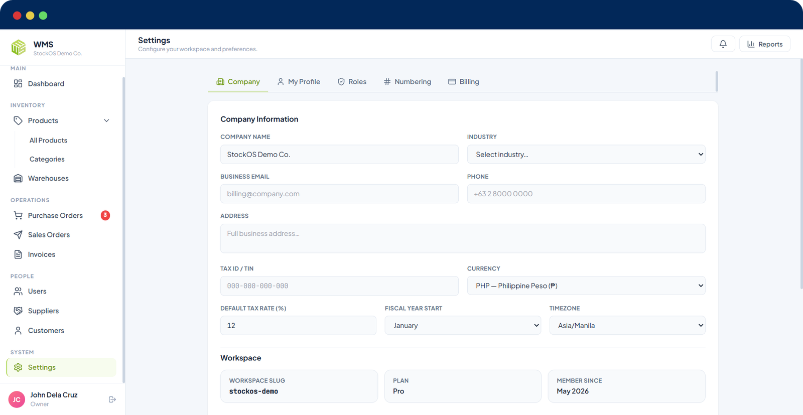Switch to the My Profile tab
Screen dimensions: 803x415
[299, 82]
